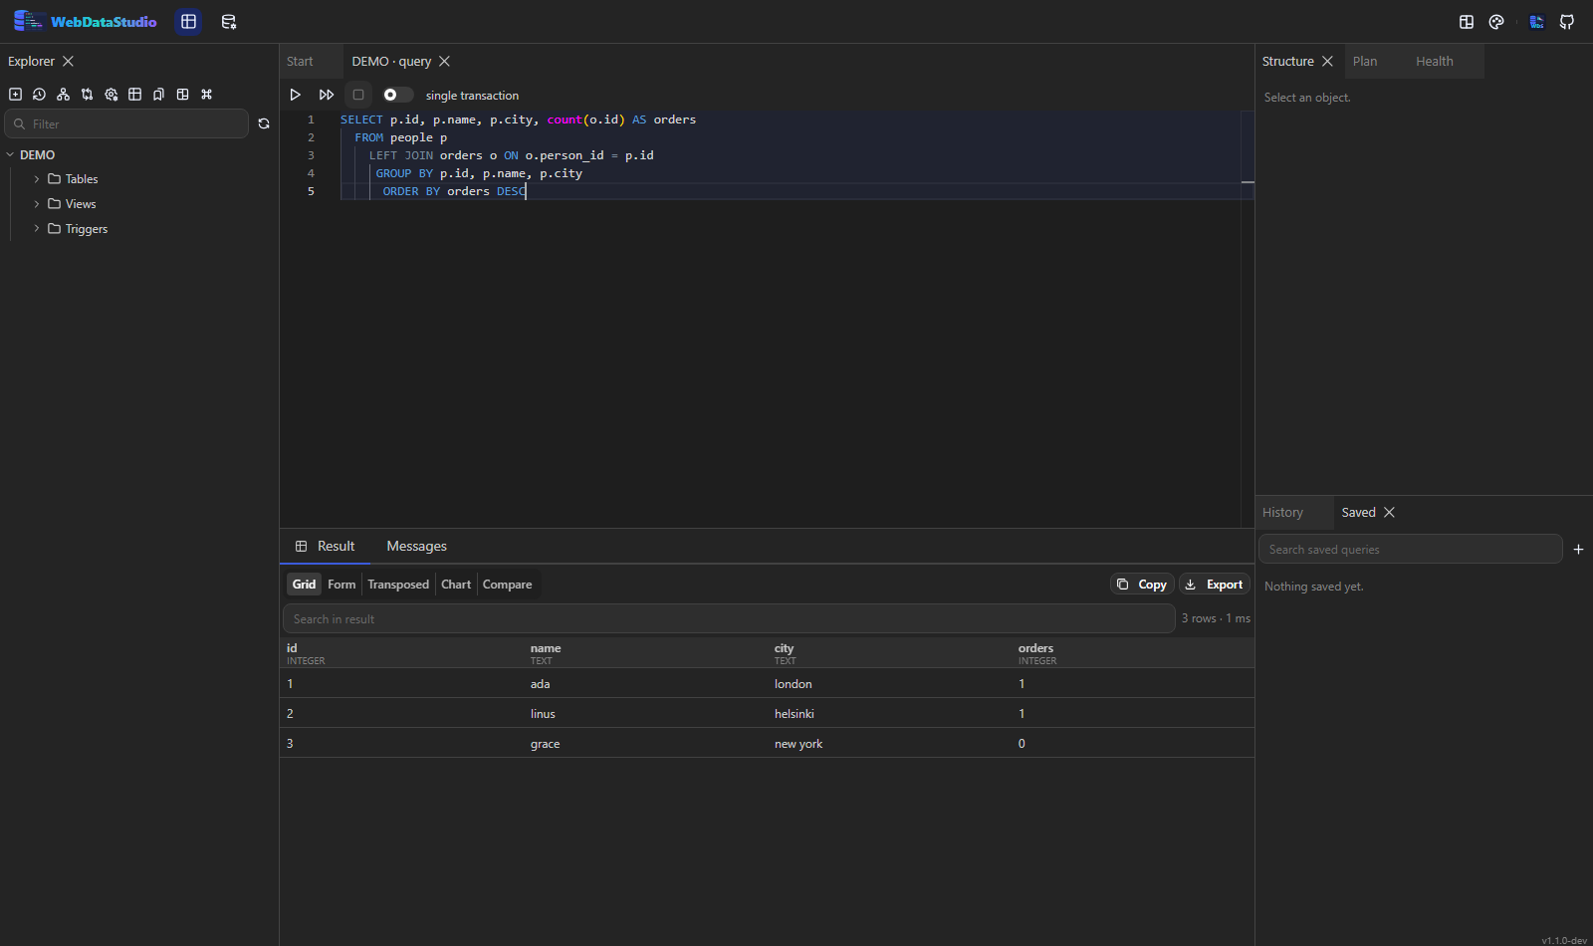Click the add new item plus-square icon in Explorer
This screenshot has width=1593, height=946.
tap(15, 95)
